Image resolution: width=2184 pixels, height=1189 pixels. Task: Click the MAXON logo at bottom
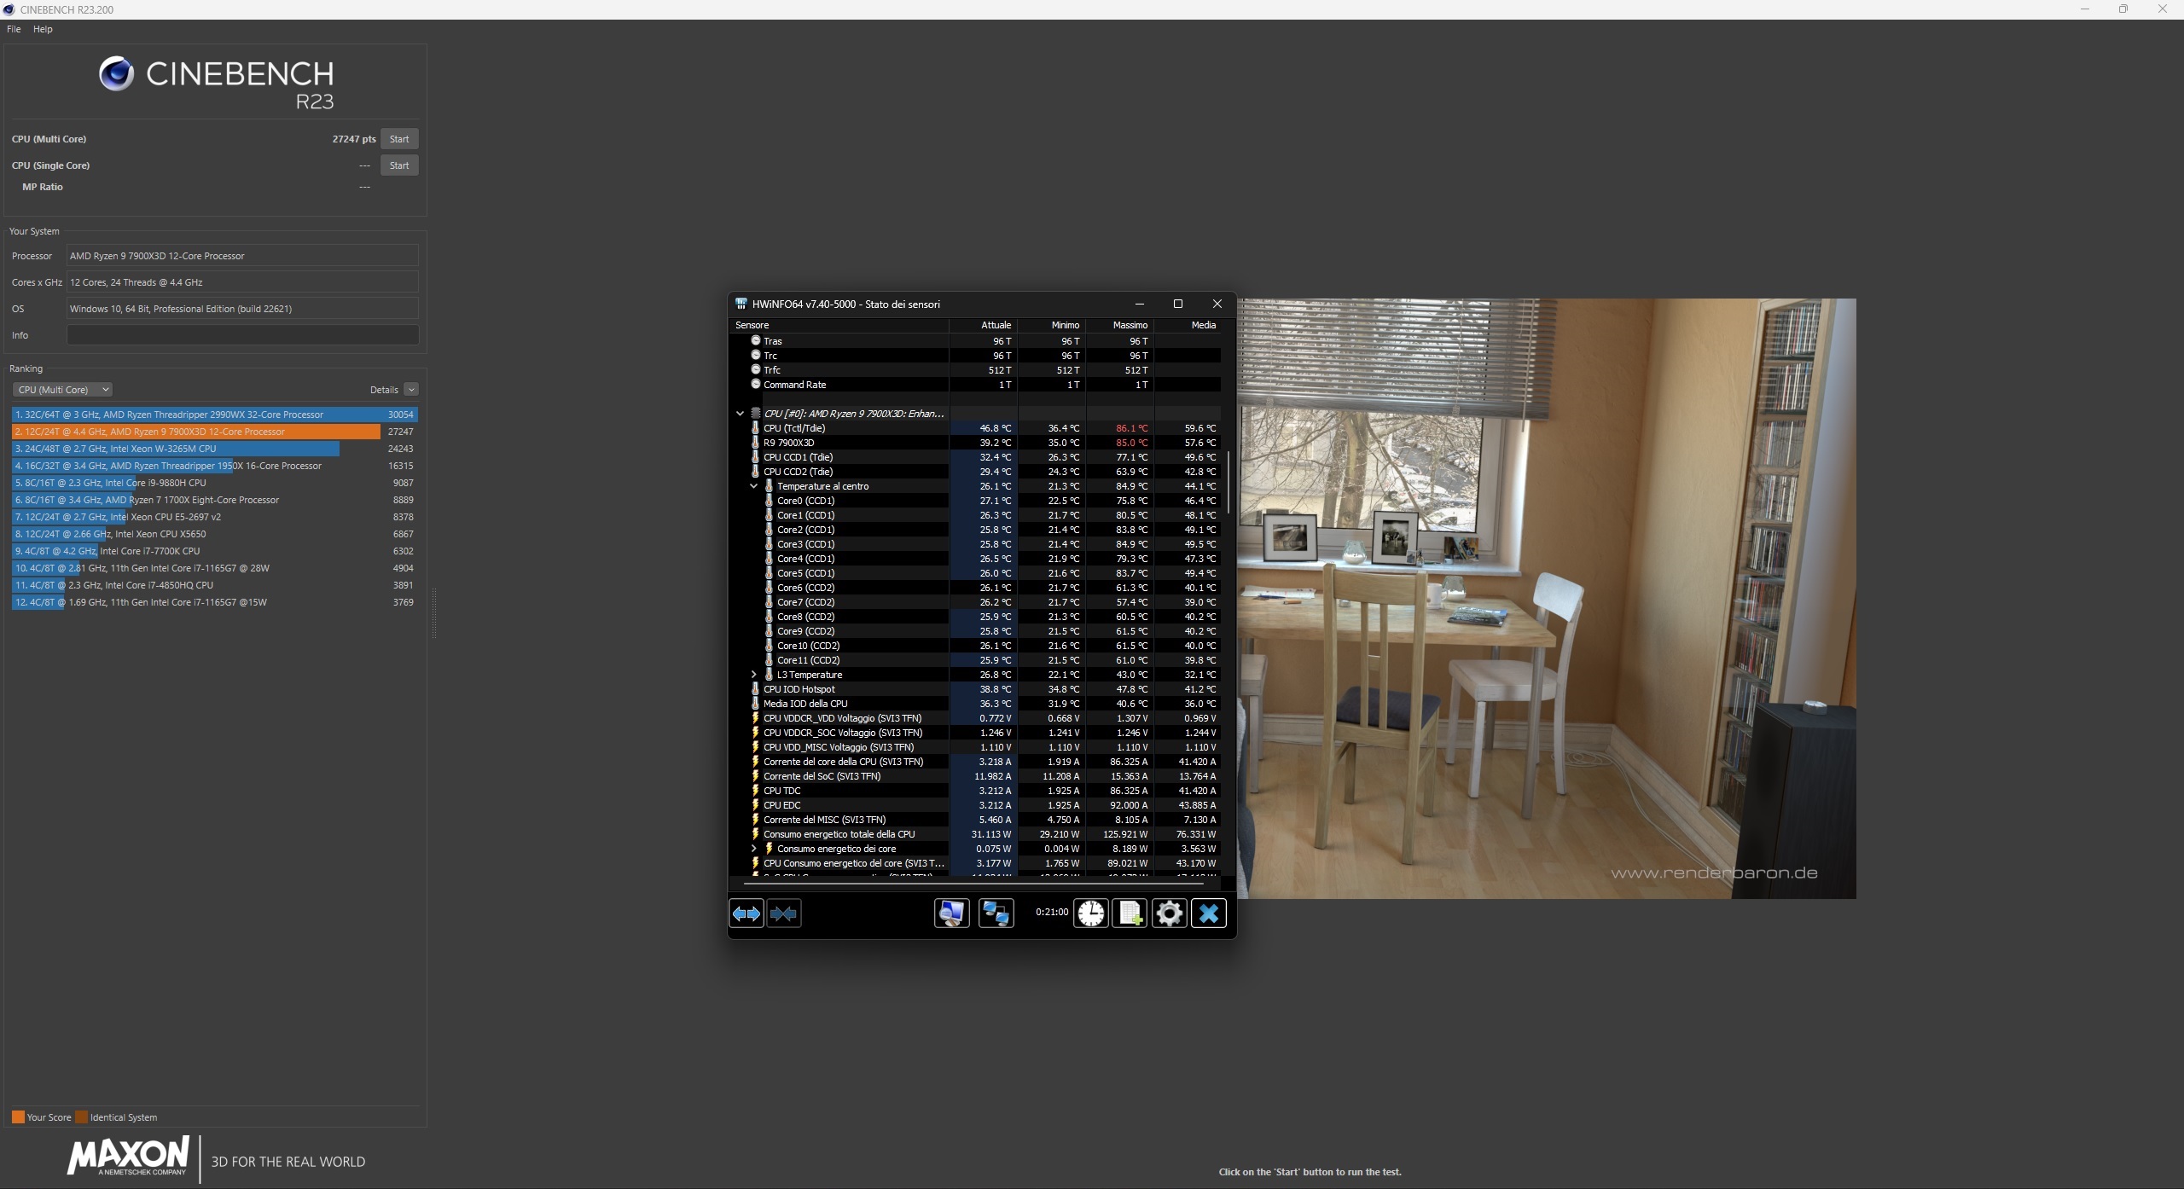(x=128, y=1157)
